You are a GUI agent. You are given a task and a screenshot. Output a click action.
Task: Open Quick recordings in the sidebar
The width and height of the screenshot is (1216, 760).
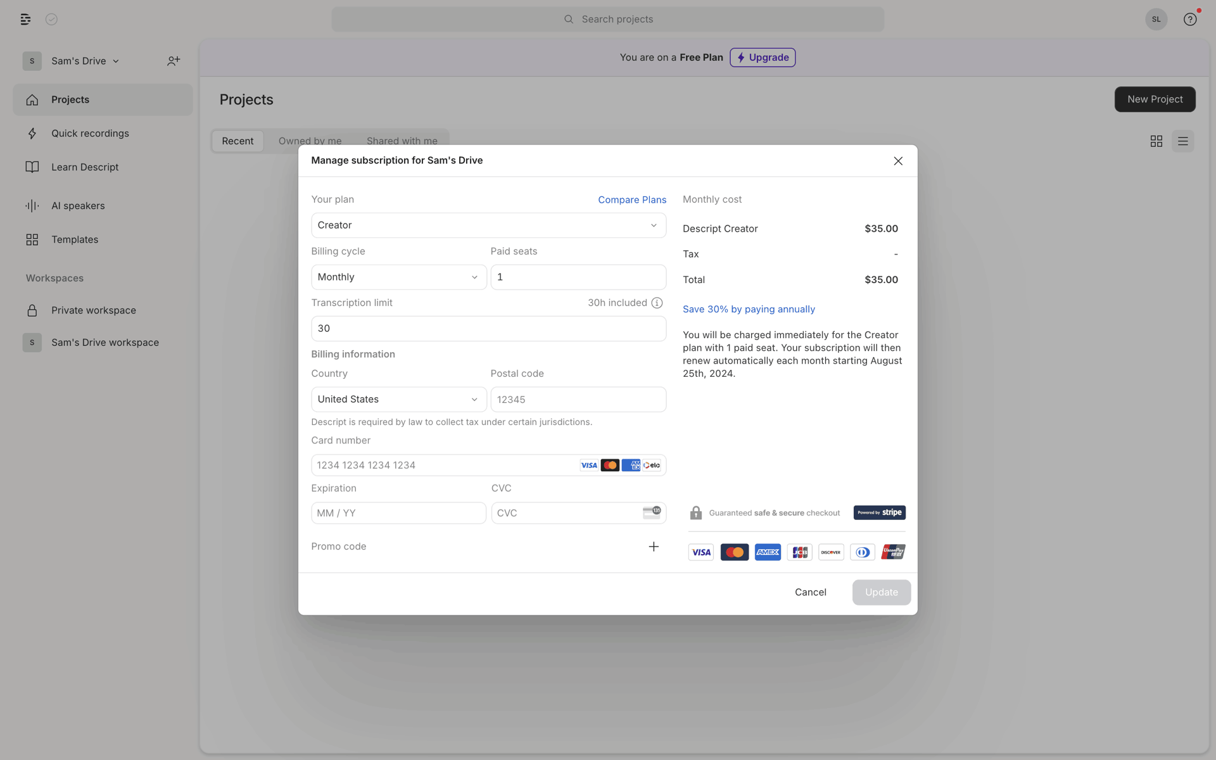pos(103,134)
